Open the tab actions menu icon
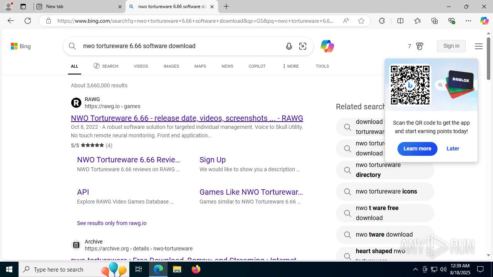Image resolution: width=493 pixels, height=277 pixels. pos(23,7)
